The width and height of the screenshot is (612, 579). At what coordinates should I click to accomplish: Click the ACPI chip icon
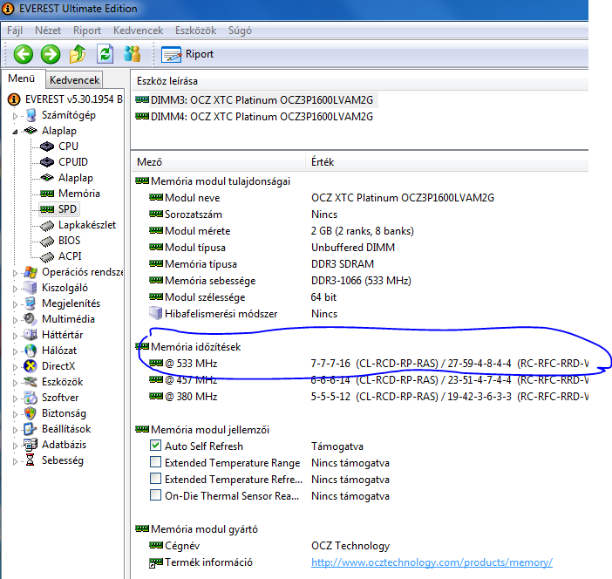click(47, 256)
